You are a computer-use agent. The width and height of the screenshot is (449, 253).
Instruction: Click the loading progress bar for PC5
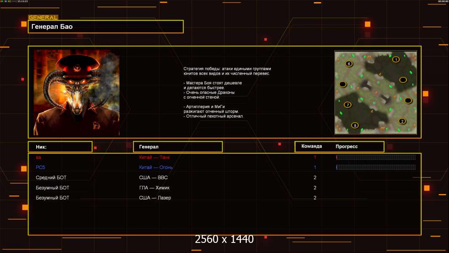point(376,167)
